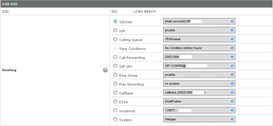Image resolution: width=273 pixels, height=126 pixels.
Task: Open the Ring Group prueba dropdown
Action: 199,75
